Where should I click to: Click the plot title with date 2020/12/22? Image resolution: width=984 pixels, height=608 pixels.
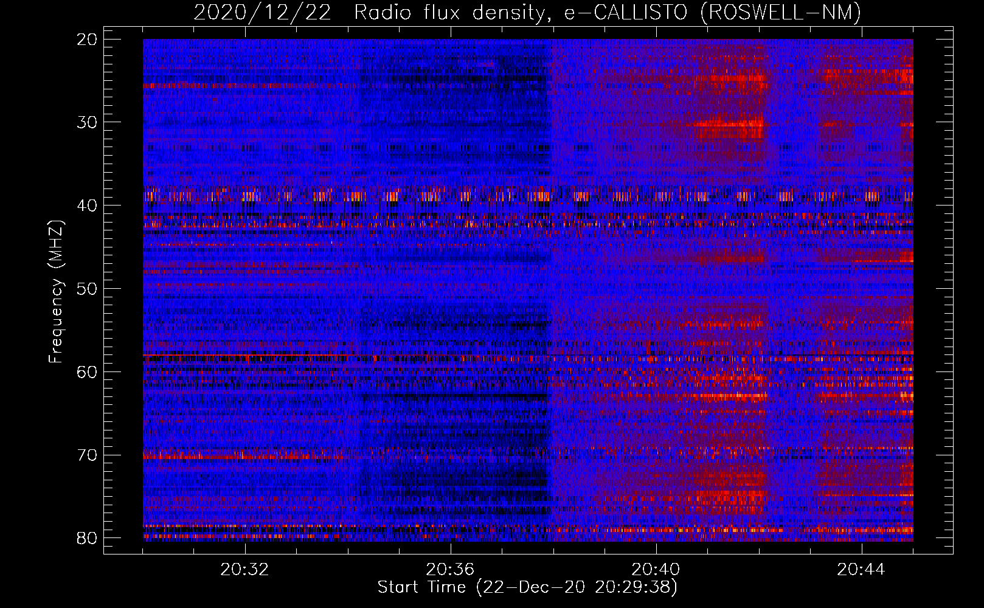click(527, 12)
